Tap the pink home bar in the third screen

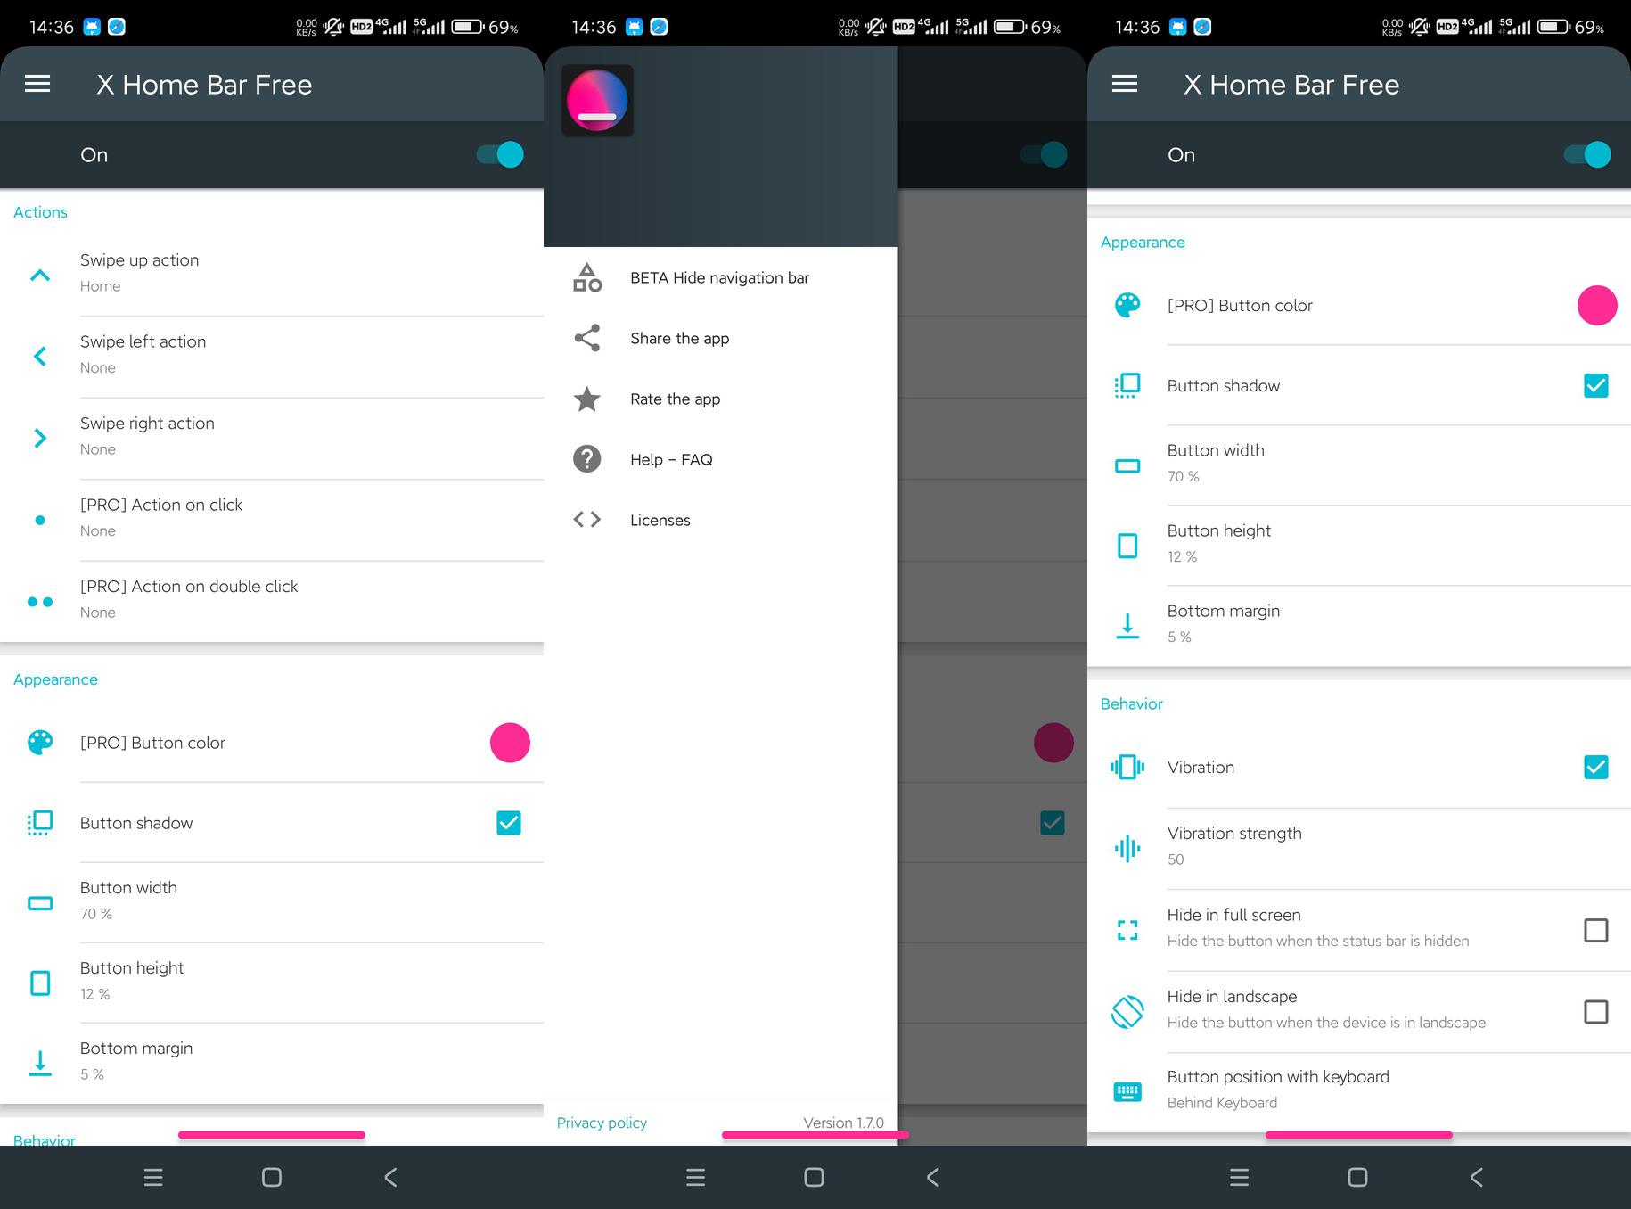click(1359, 1135)
